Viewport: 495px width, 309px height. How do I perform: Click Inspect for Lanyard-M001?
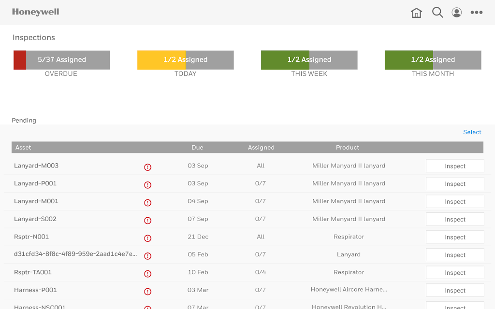(455, 201)
